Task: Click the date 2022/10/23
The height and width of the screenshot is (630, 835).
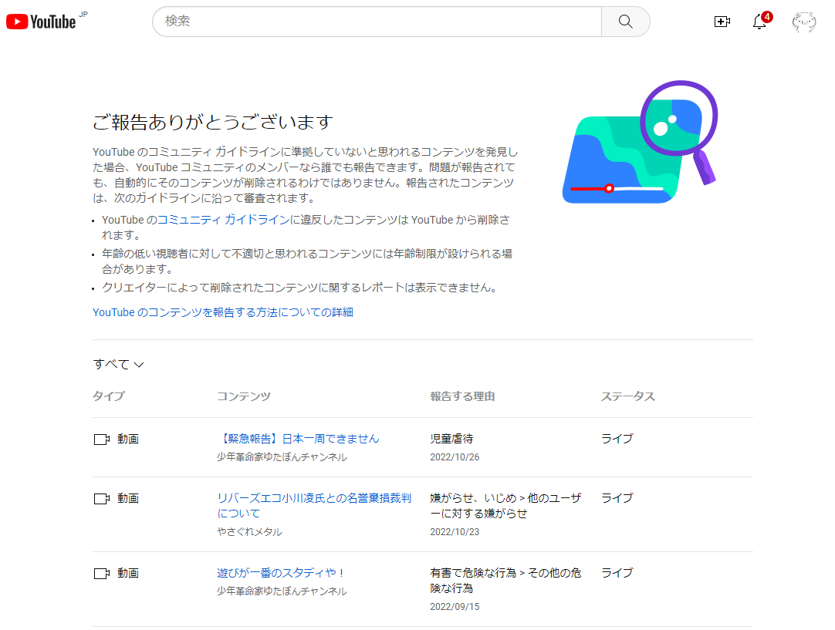Action: (455, 531)
